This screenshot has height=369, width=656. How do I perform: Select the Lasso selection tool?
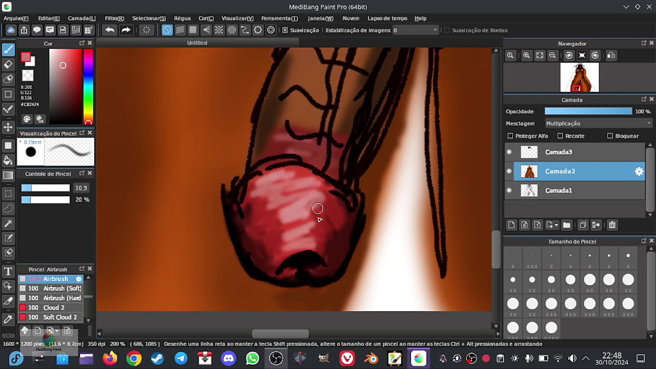coord(8,209)
